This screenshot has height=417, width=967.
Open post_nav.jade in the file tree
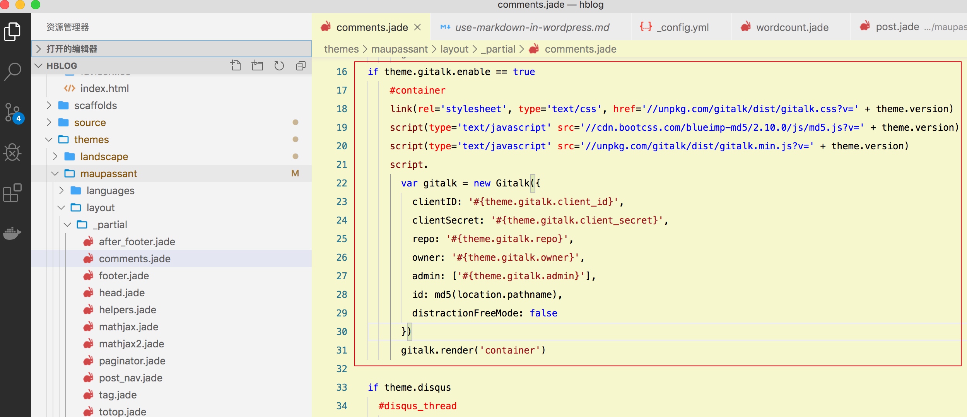tap(171, 378)
